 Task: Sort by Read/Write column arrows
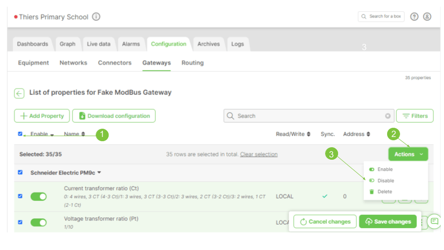coord(308,134)
